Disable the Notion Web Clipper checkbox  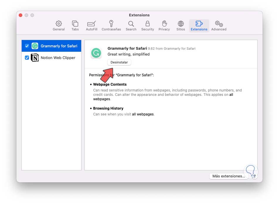click(x=27, y=58)
